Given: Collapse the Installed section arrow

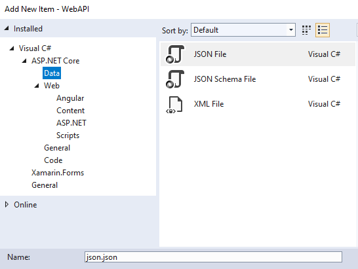Looking at the screenshot, I should (7, 29).
